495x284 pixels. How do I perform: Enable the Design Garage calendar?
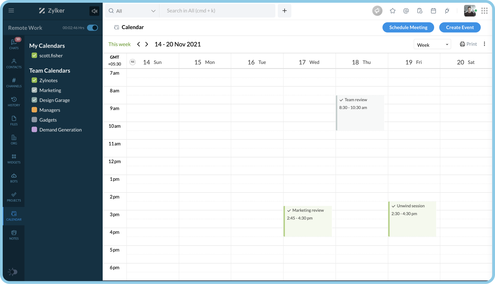tap(34, 100)
